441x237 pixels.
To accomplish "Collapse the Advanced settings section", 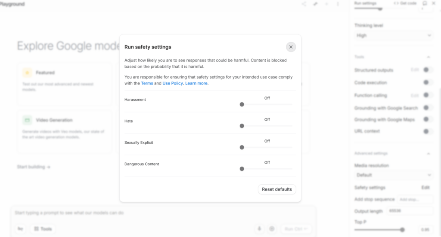I will 429,153.
